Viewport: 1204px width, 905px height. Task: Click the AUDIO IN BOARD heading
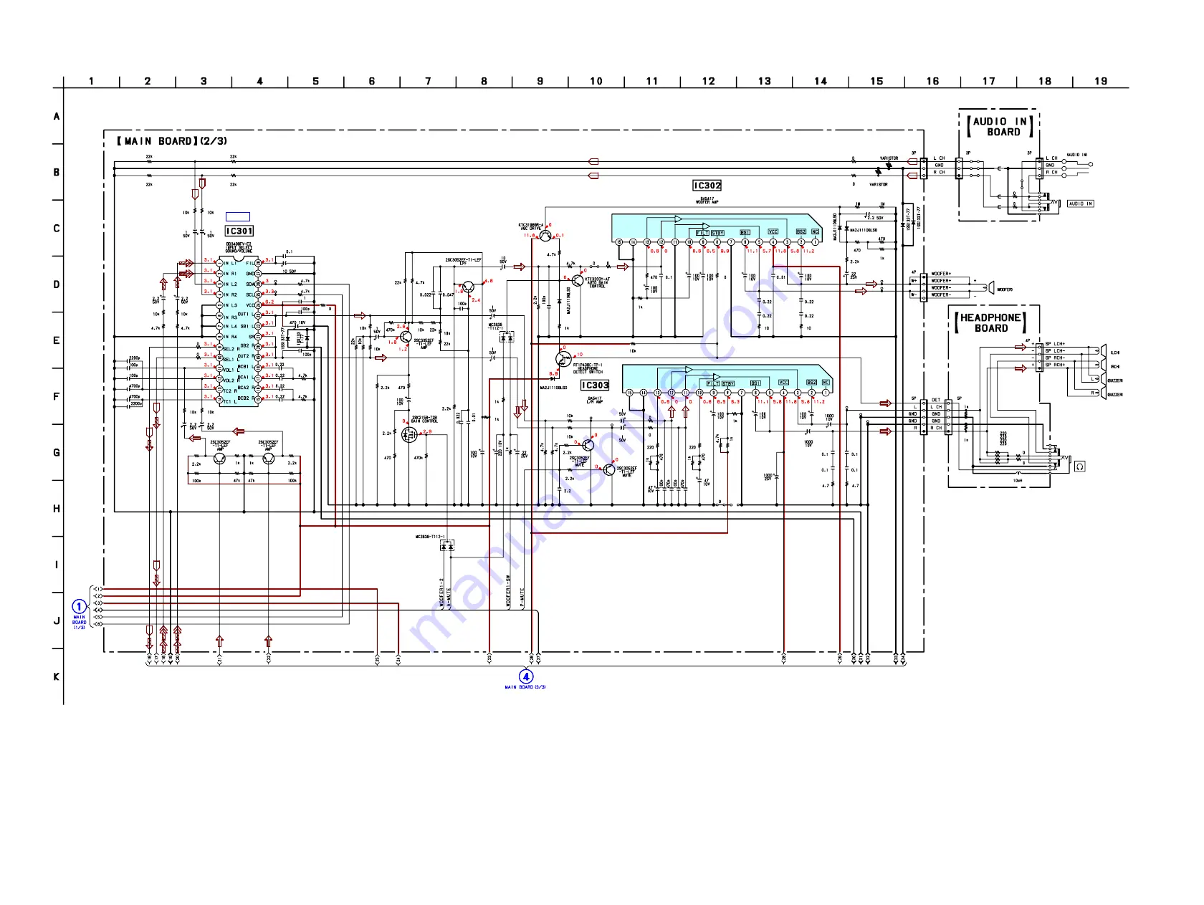point(1000,127)
